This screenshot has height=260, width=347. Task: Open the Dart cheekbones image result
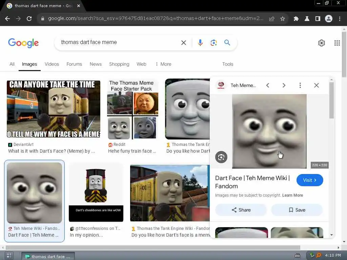click(x=96, y=193)
